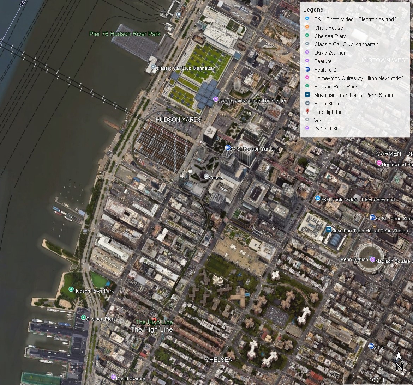The width and height of the screenshot is (413, 385).
Task: Click the Penn Station map text label
Action: click(354, 259)
